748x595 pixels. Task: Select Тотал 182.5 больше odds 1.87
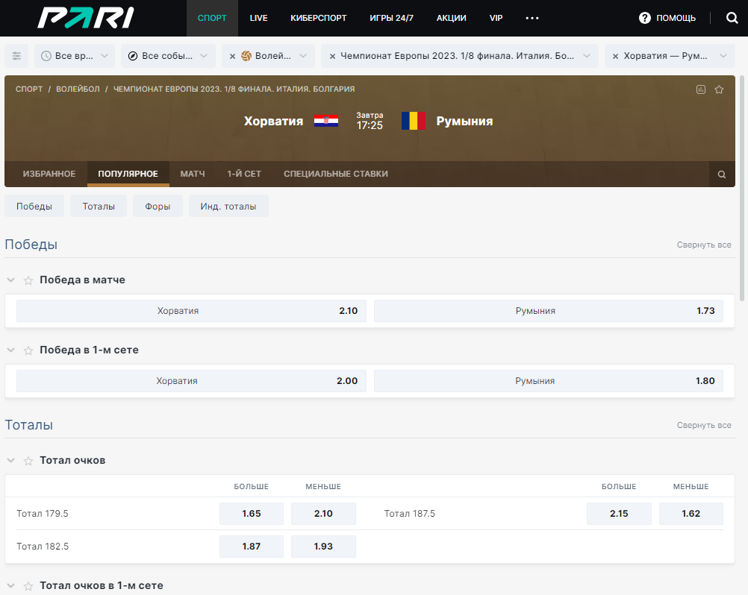[252, 547]
